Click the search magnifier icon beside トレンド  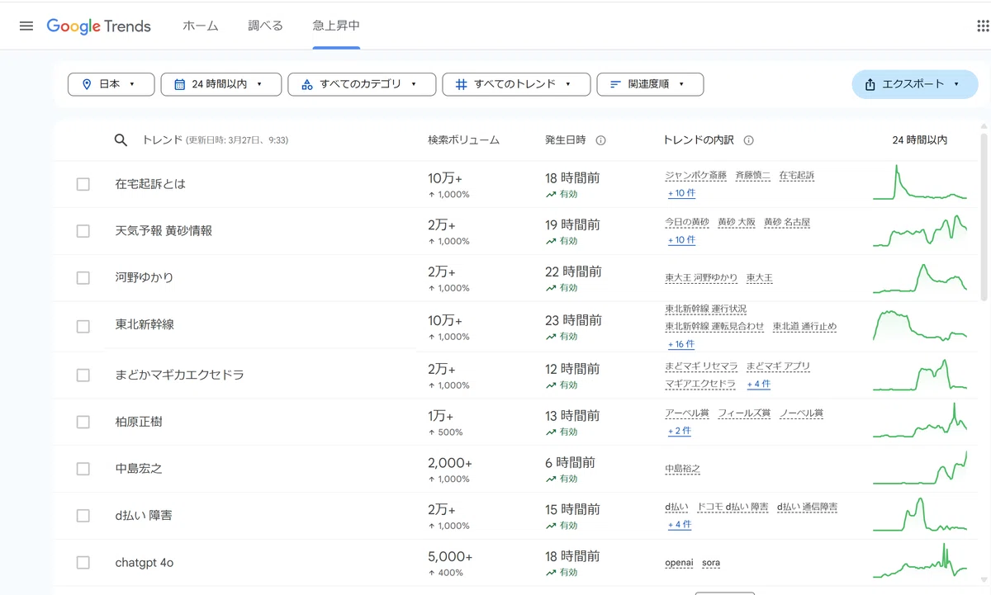coord(121,140)
